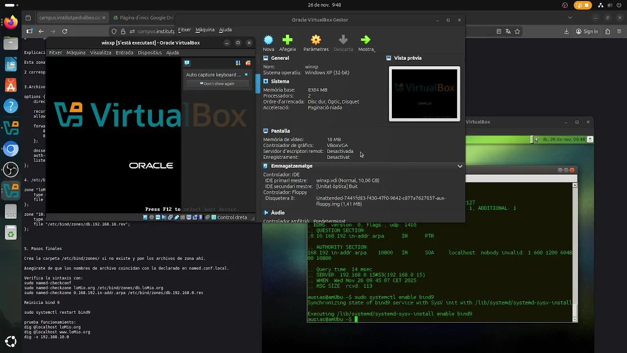Click Firefox back arrow
The image size is (627, 353).
[41, 31]
